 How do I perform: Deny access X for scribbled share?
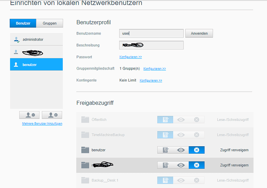coord(197,165)
